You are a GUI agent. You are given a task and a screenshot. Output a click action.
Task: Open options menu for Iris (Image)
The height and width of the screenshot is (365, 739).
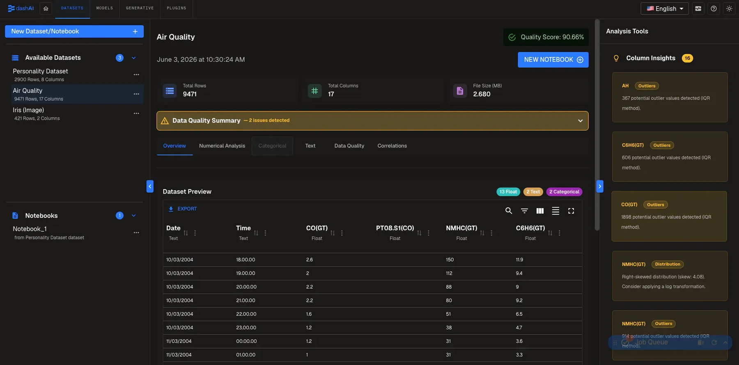(136, 114)
